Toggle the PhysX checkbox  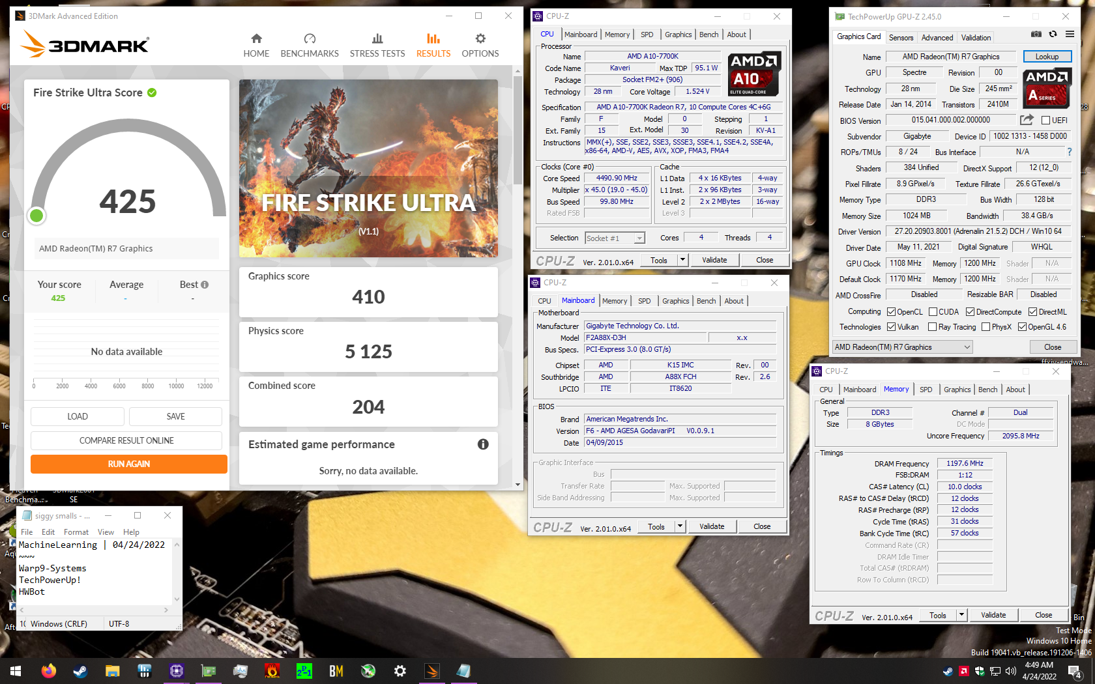(985, 327)
